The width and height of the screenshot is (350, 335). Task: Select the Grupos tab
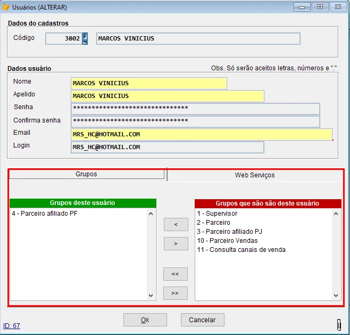86,174
